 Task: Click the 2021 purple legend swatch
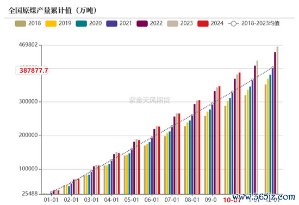pyautogui.click(x=111, y=23)
